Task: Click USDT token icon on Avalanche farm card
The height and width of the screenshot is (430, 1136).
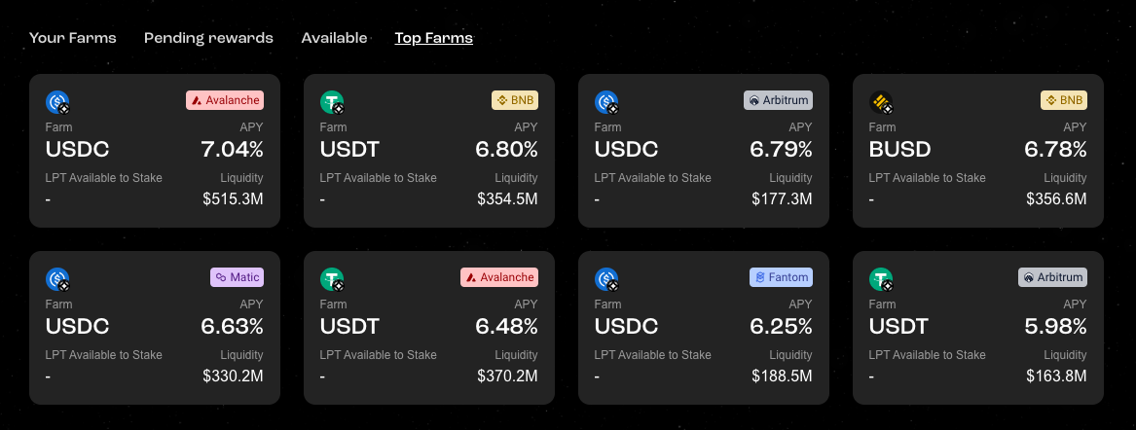Action: 333,279
